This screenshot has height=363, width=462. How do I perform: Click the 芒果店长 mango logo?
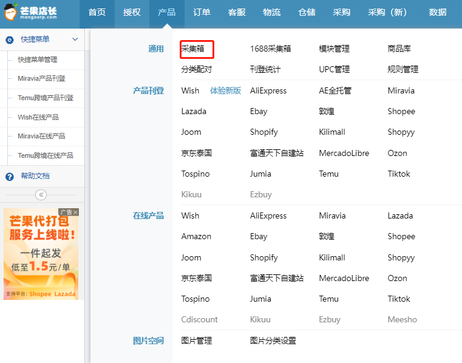point(30,12)
